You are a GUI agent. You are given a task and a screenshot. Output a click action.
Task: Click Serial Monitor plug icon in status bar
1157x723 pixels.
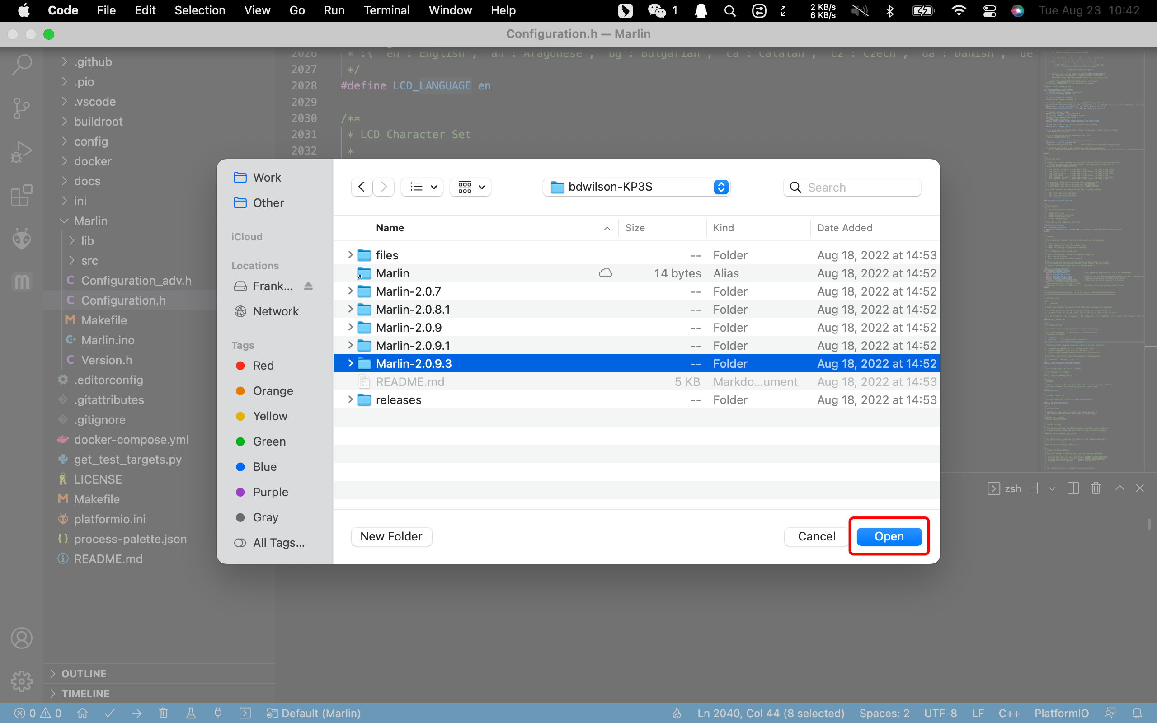pos(218,713)
